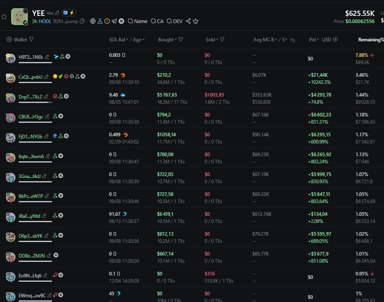Swap Avg MC display with arrows icon
The height and width of the screenshot is (302, 384).
pyautogui.click(x=293, y=40)
